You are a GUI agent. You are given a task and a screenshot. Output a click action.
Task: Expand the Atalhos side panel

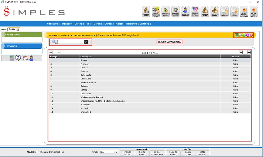[x=22, y=46]
